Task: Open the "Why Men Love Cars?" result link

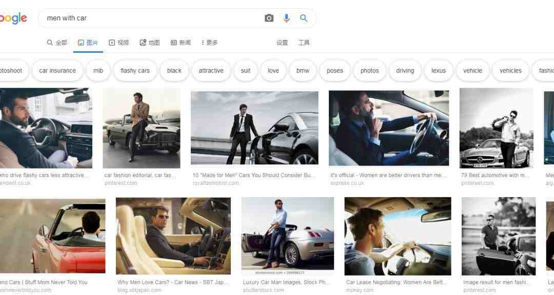Action: (172, 282)
